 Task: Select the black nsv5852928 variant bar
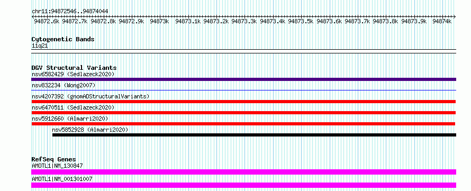(254, 135)
